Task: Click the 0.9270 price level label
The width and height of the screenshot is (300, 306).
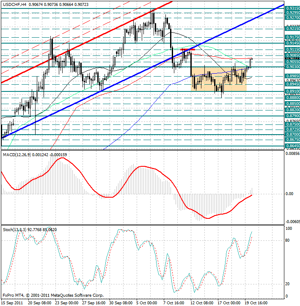Action: coord(292,18)
